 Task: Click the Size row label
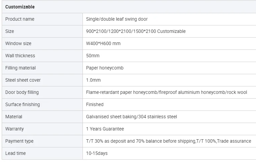(x=10, y=31)
